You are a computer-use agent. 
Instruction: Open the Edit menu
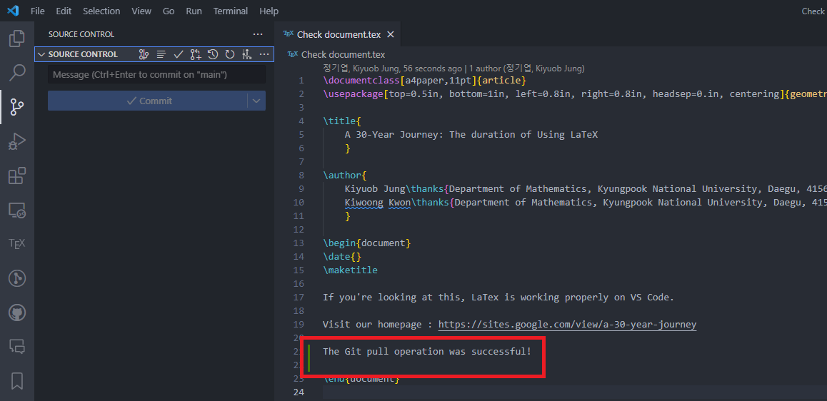[x=64, y=11]
